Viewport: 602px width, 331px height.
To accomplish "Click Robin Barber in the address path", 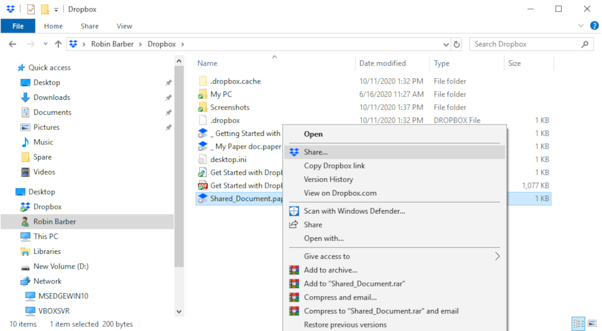I will [x=113, y=44].
